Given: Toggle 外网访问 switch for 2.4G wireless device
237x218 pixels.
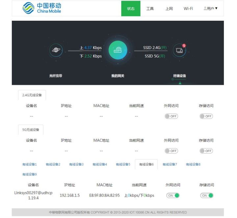Looking at the screenshot, I should click(x=171, y=116).
